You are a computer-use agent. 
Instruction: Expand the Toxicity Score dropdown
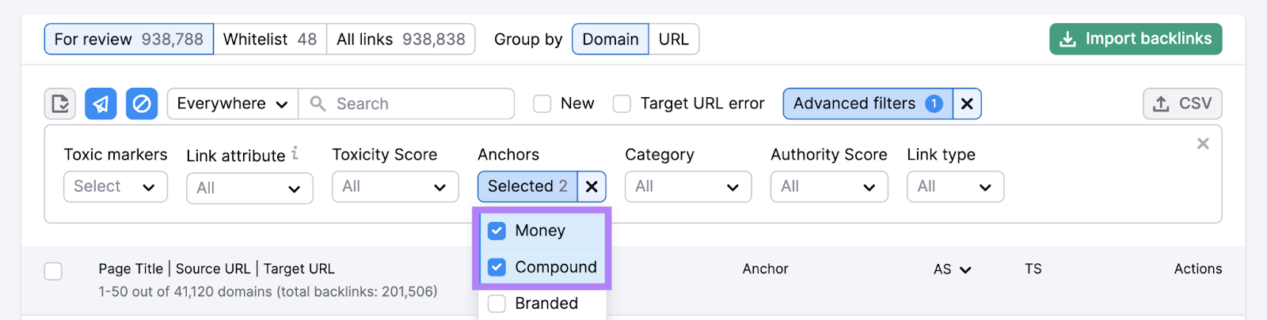point(394,187)
